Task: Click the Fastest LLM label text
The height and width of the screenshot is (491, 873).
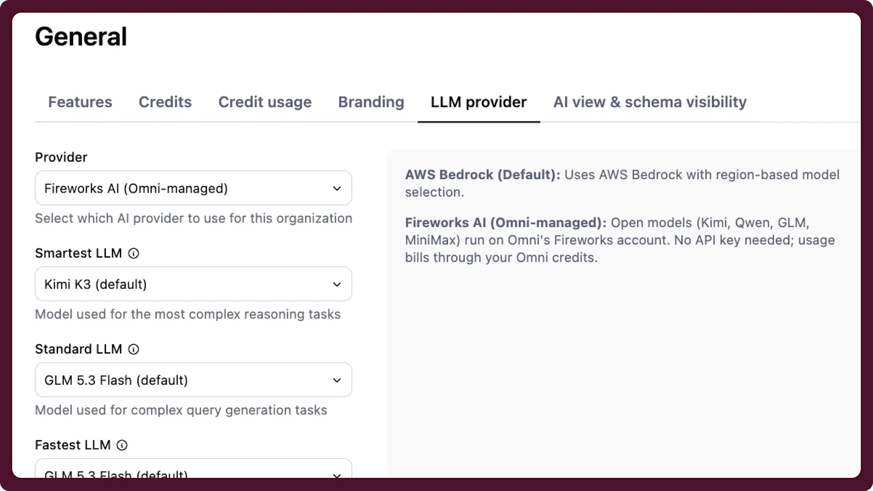Action: (x=73, y=446)
